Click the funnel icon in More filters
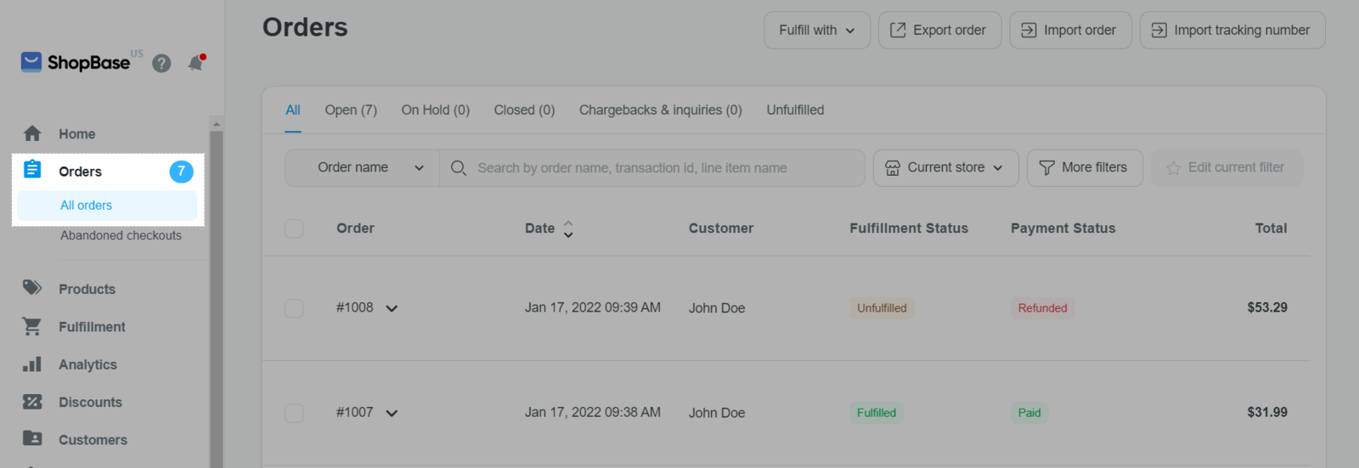The width and height of the screenshot is (1359, 468). [1047, 168]
